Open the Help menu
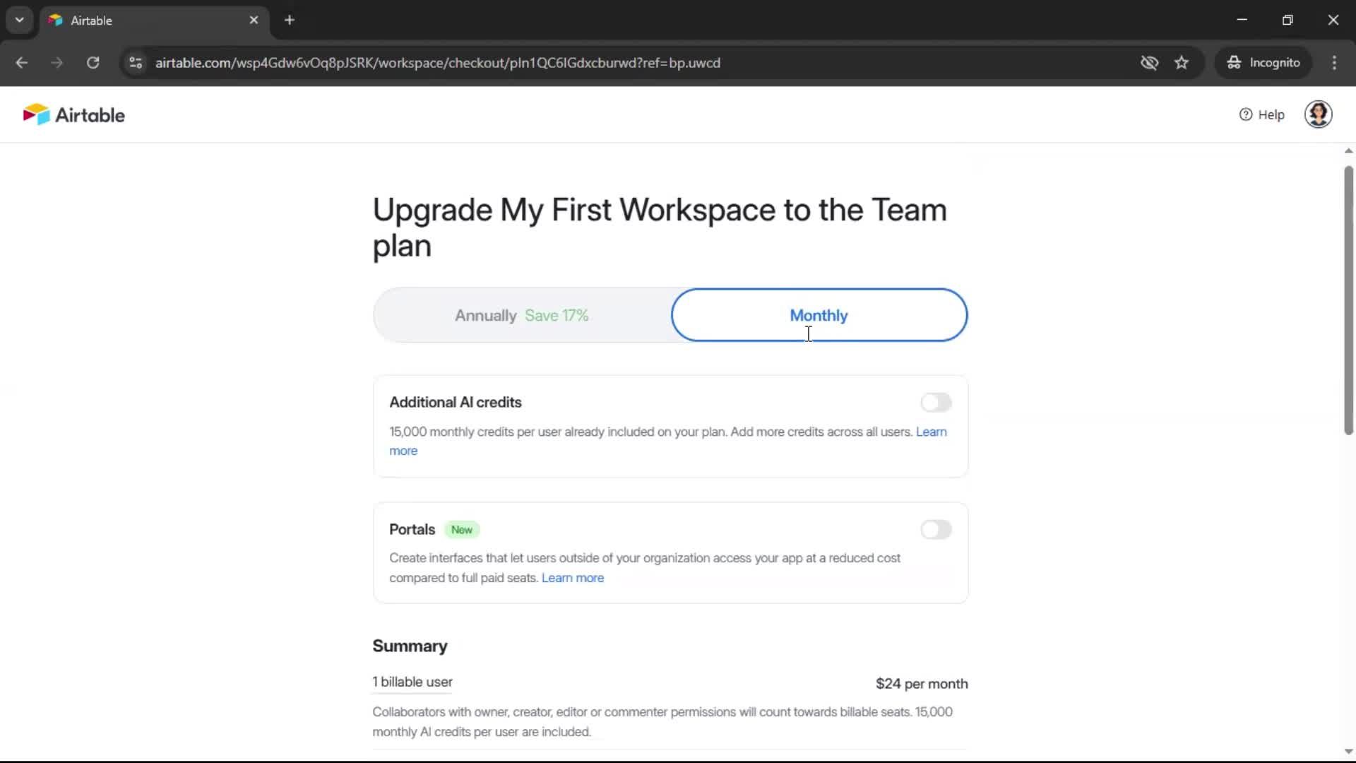1356x763 pixels. pos(1261,114)
